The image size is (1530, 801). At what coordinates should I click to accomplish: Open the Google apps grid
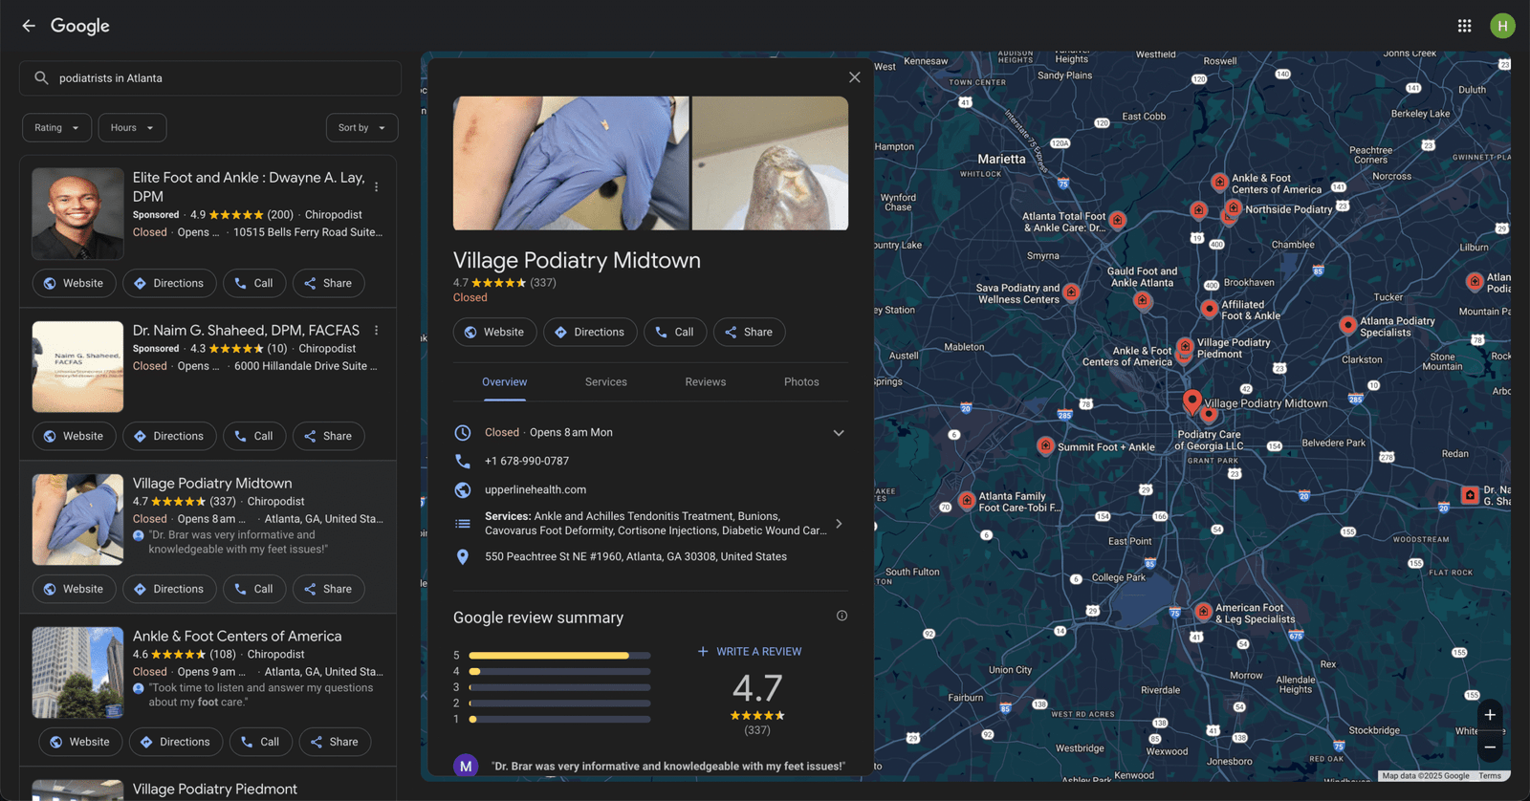[x=1464, y=26]
